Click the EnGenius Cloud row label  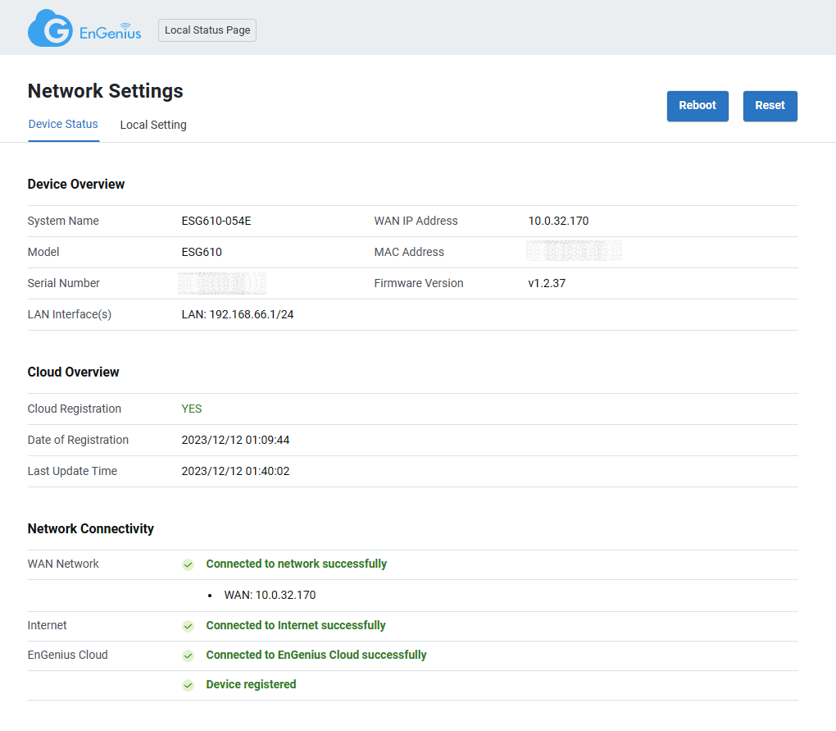(68, 655)
